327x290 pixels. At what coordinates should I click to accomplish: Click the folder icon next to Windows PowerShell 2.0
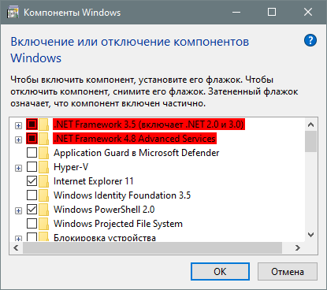click(x=44, y=210)
